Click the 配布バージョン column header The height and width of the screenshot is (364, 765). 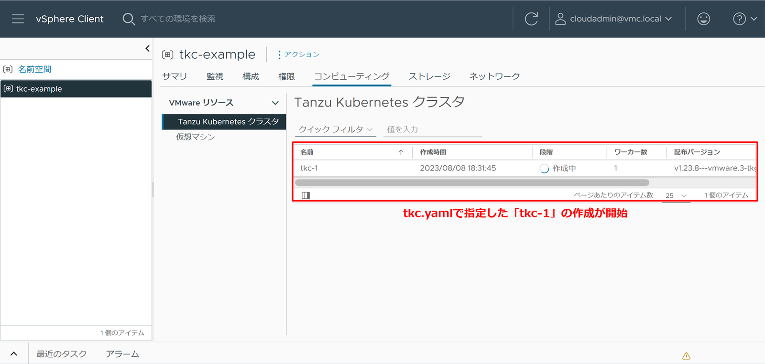point(697,152)
